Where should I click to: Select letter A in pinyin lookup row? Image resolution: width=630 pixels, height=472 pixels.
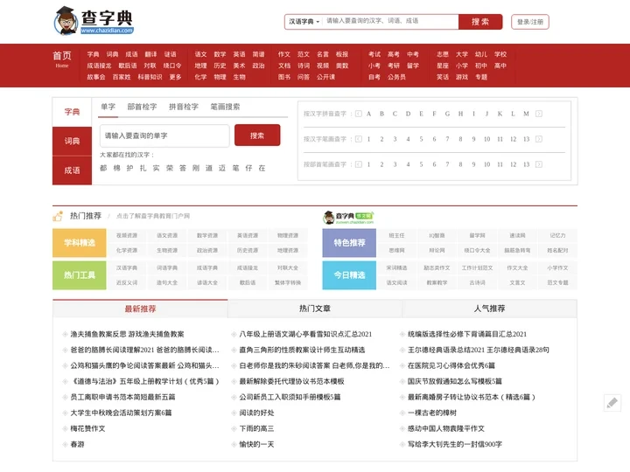tap(368, 114)
